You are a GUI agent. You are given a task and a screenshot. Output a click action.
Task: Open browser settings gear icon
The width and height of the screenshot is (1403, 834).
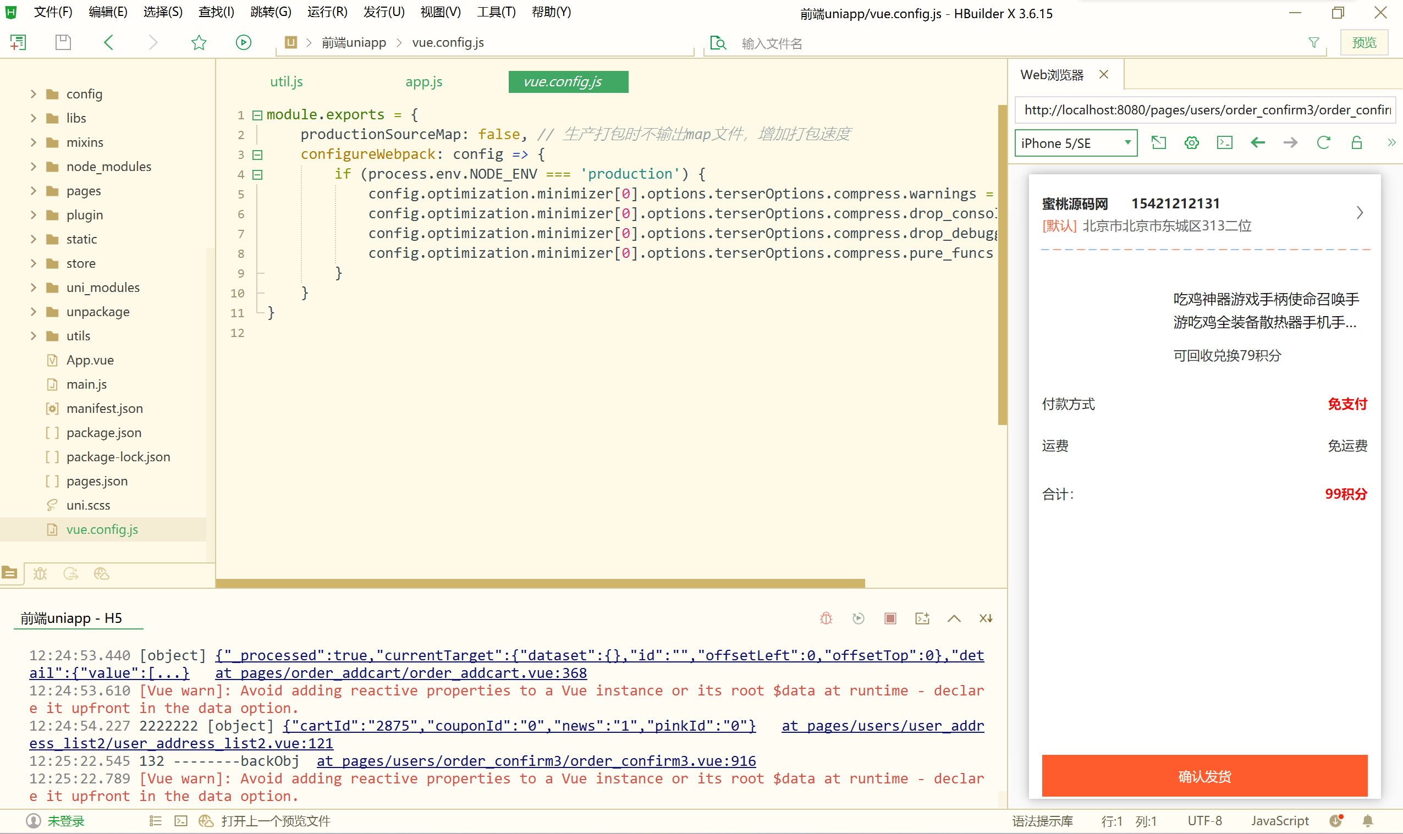click(1191, 143)
